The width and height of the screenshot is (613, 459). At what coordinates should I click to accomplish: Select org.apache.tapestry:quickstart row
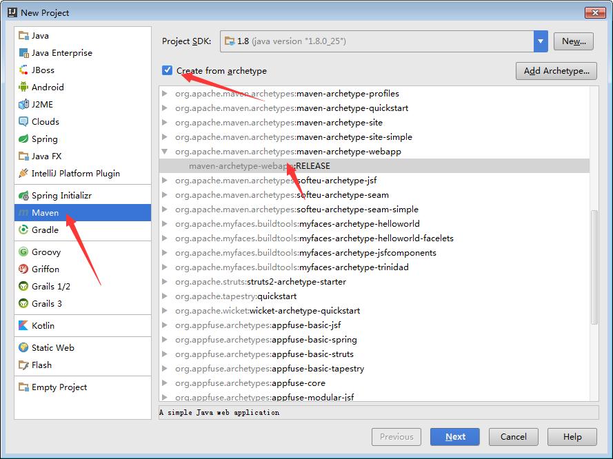coord(374,296)
